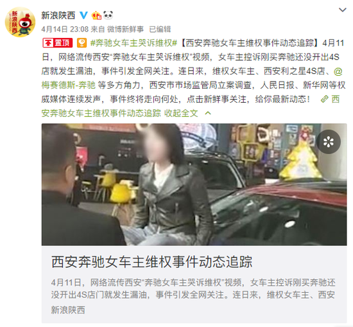Click the panda badge icon
Viewport: 353px width, 327px height.
(x=108, y=15)
